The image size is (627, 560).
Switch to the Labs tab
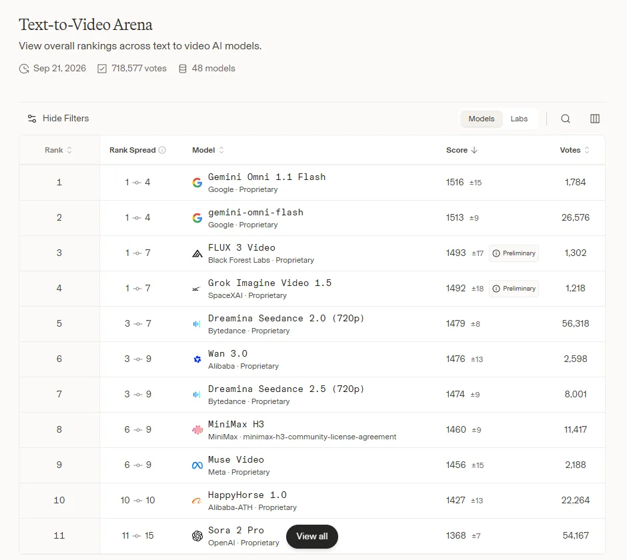pyautogui.click(x=519, y=119)
